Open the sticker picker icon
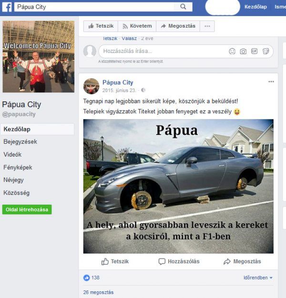The width and height of the screenshot is (286, 298). (266, 51)
